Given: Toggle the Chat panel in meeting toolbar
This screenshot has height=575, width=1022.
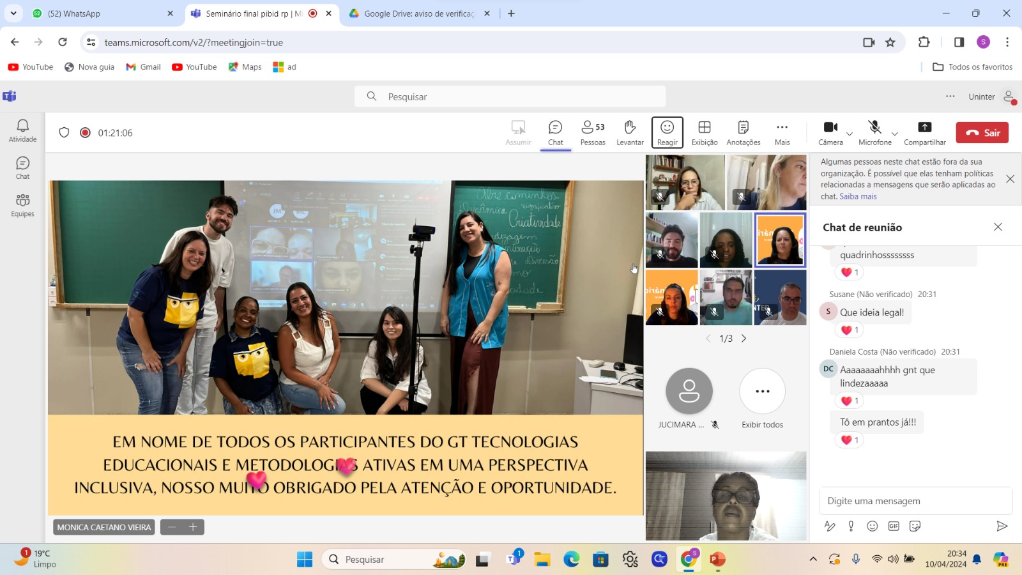Looking at the screenshot, I should click(555, 132).
